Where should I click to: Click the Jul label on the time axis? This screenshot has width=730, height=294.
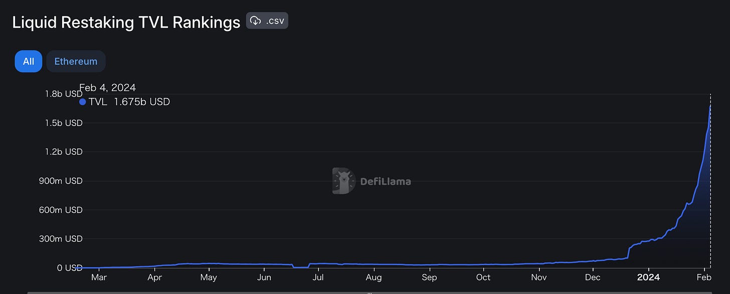(x=318, y=277)
